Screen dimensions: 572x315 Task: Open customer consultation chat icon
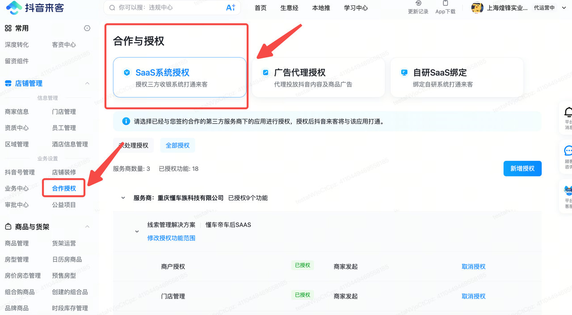point(568,151)
